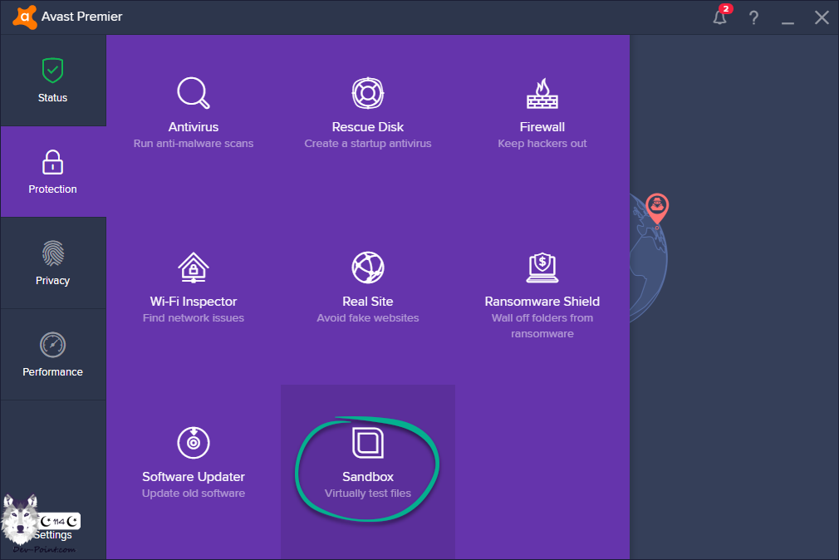This screenshot has width=839, height=560.
Task: Click the Avast logo in title bar
Action: (25, 17)
